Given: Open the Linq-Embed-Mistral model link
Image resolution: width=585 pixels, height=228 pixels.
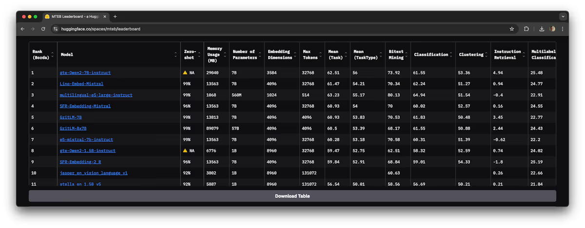Looking at the screenshot, I should [81, 84].
